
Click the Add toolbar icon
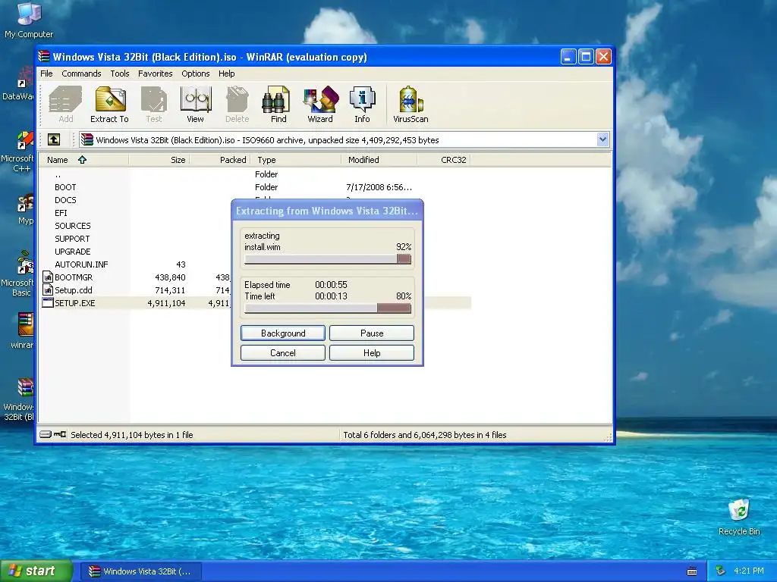click(65, 104)
